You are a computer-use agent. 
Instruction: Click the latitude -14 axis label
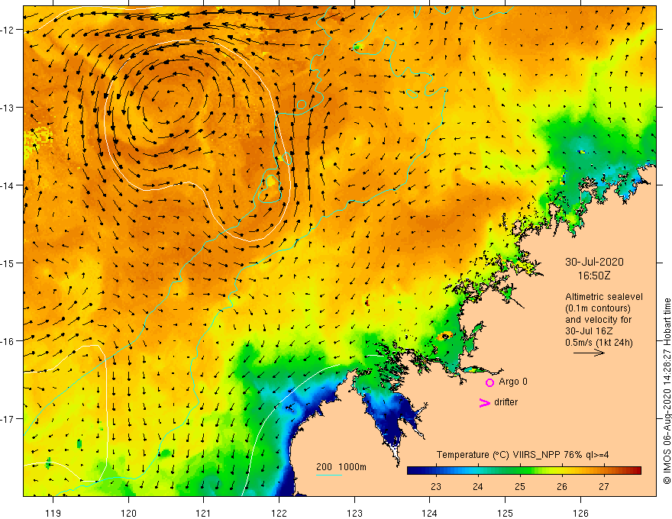[x=8, y=185]
